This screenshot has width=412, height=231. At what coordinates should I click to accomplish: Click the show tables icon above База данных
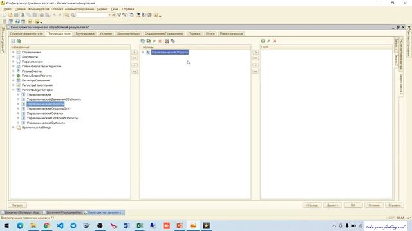(13, 41)
